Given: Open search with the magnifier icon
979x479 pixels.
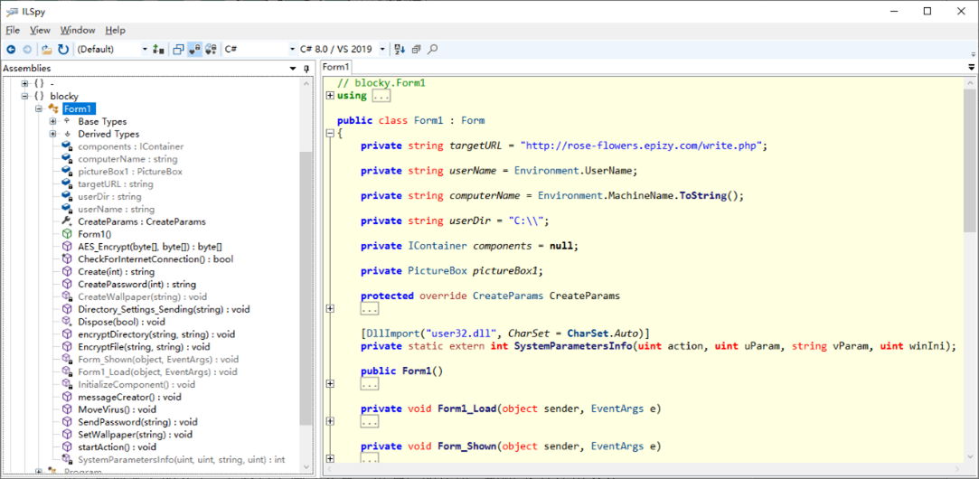Looking at the screenshot, I should tap(433, 49).
